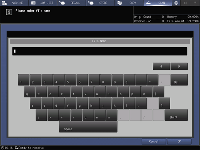Open the globe language icon
Viewport: 200px width, 150px height.
pos(176,3)
